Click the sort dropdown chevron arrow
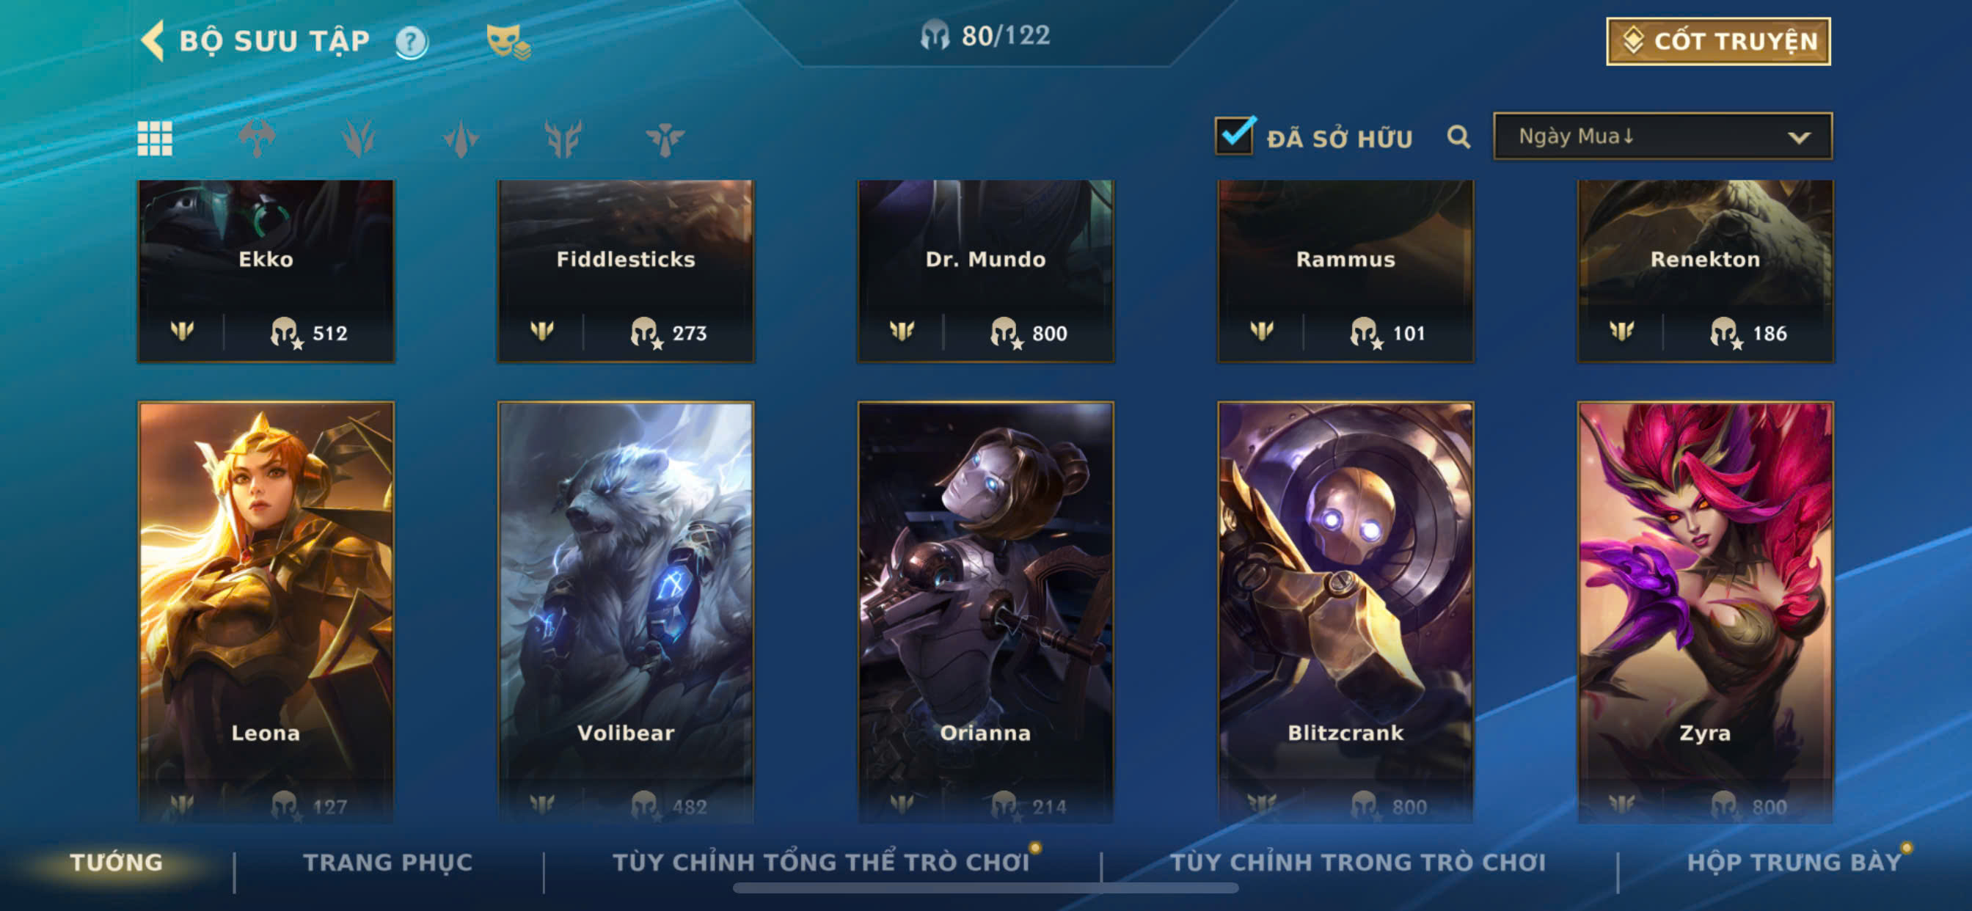This screenshot has width=1972, height=911. point(1798,138)
